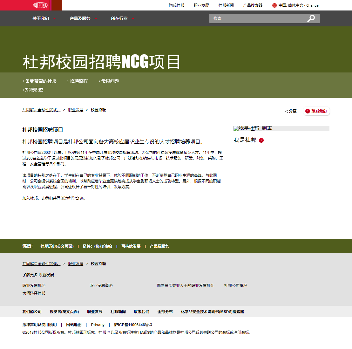Click top breadcrumb 共同解决全球性挑战。

click(41, 110)
